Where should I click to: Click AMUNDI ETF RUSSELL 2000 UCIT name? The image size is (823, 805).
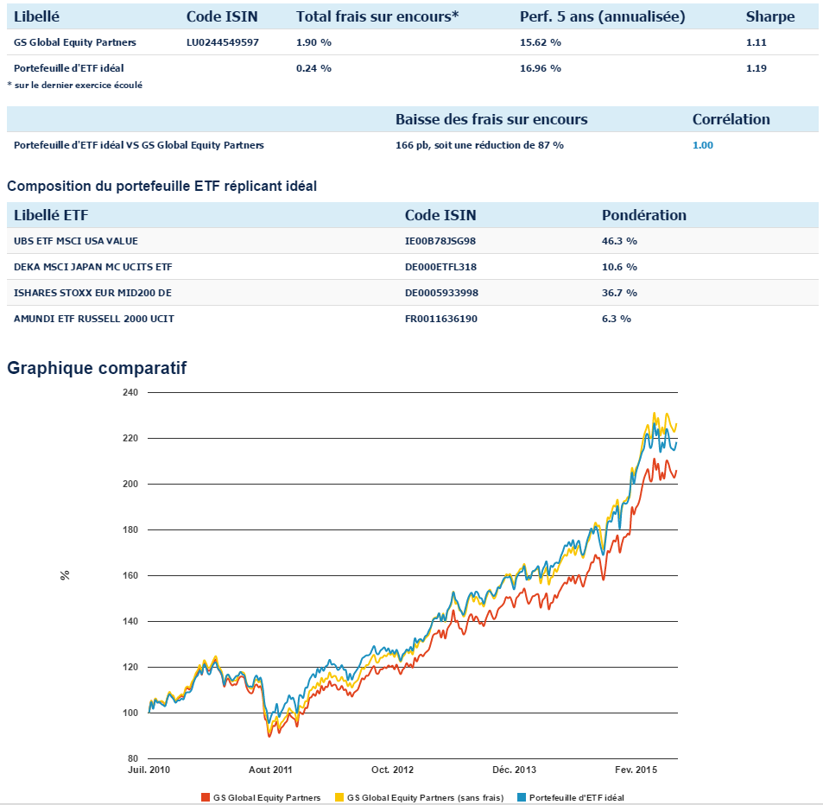94,319
